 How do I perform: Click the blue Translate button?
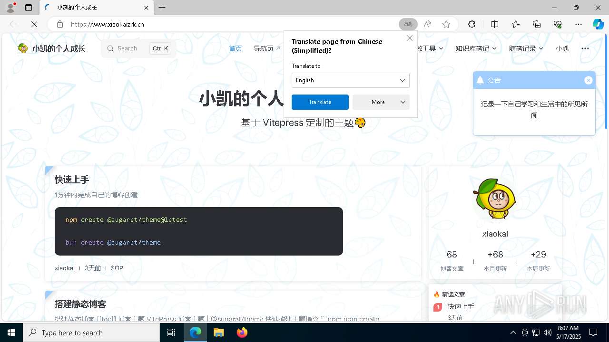(320, 102)
